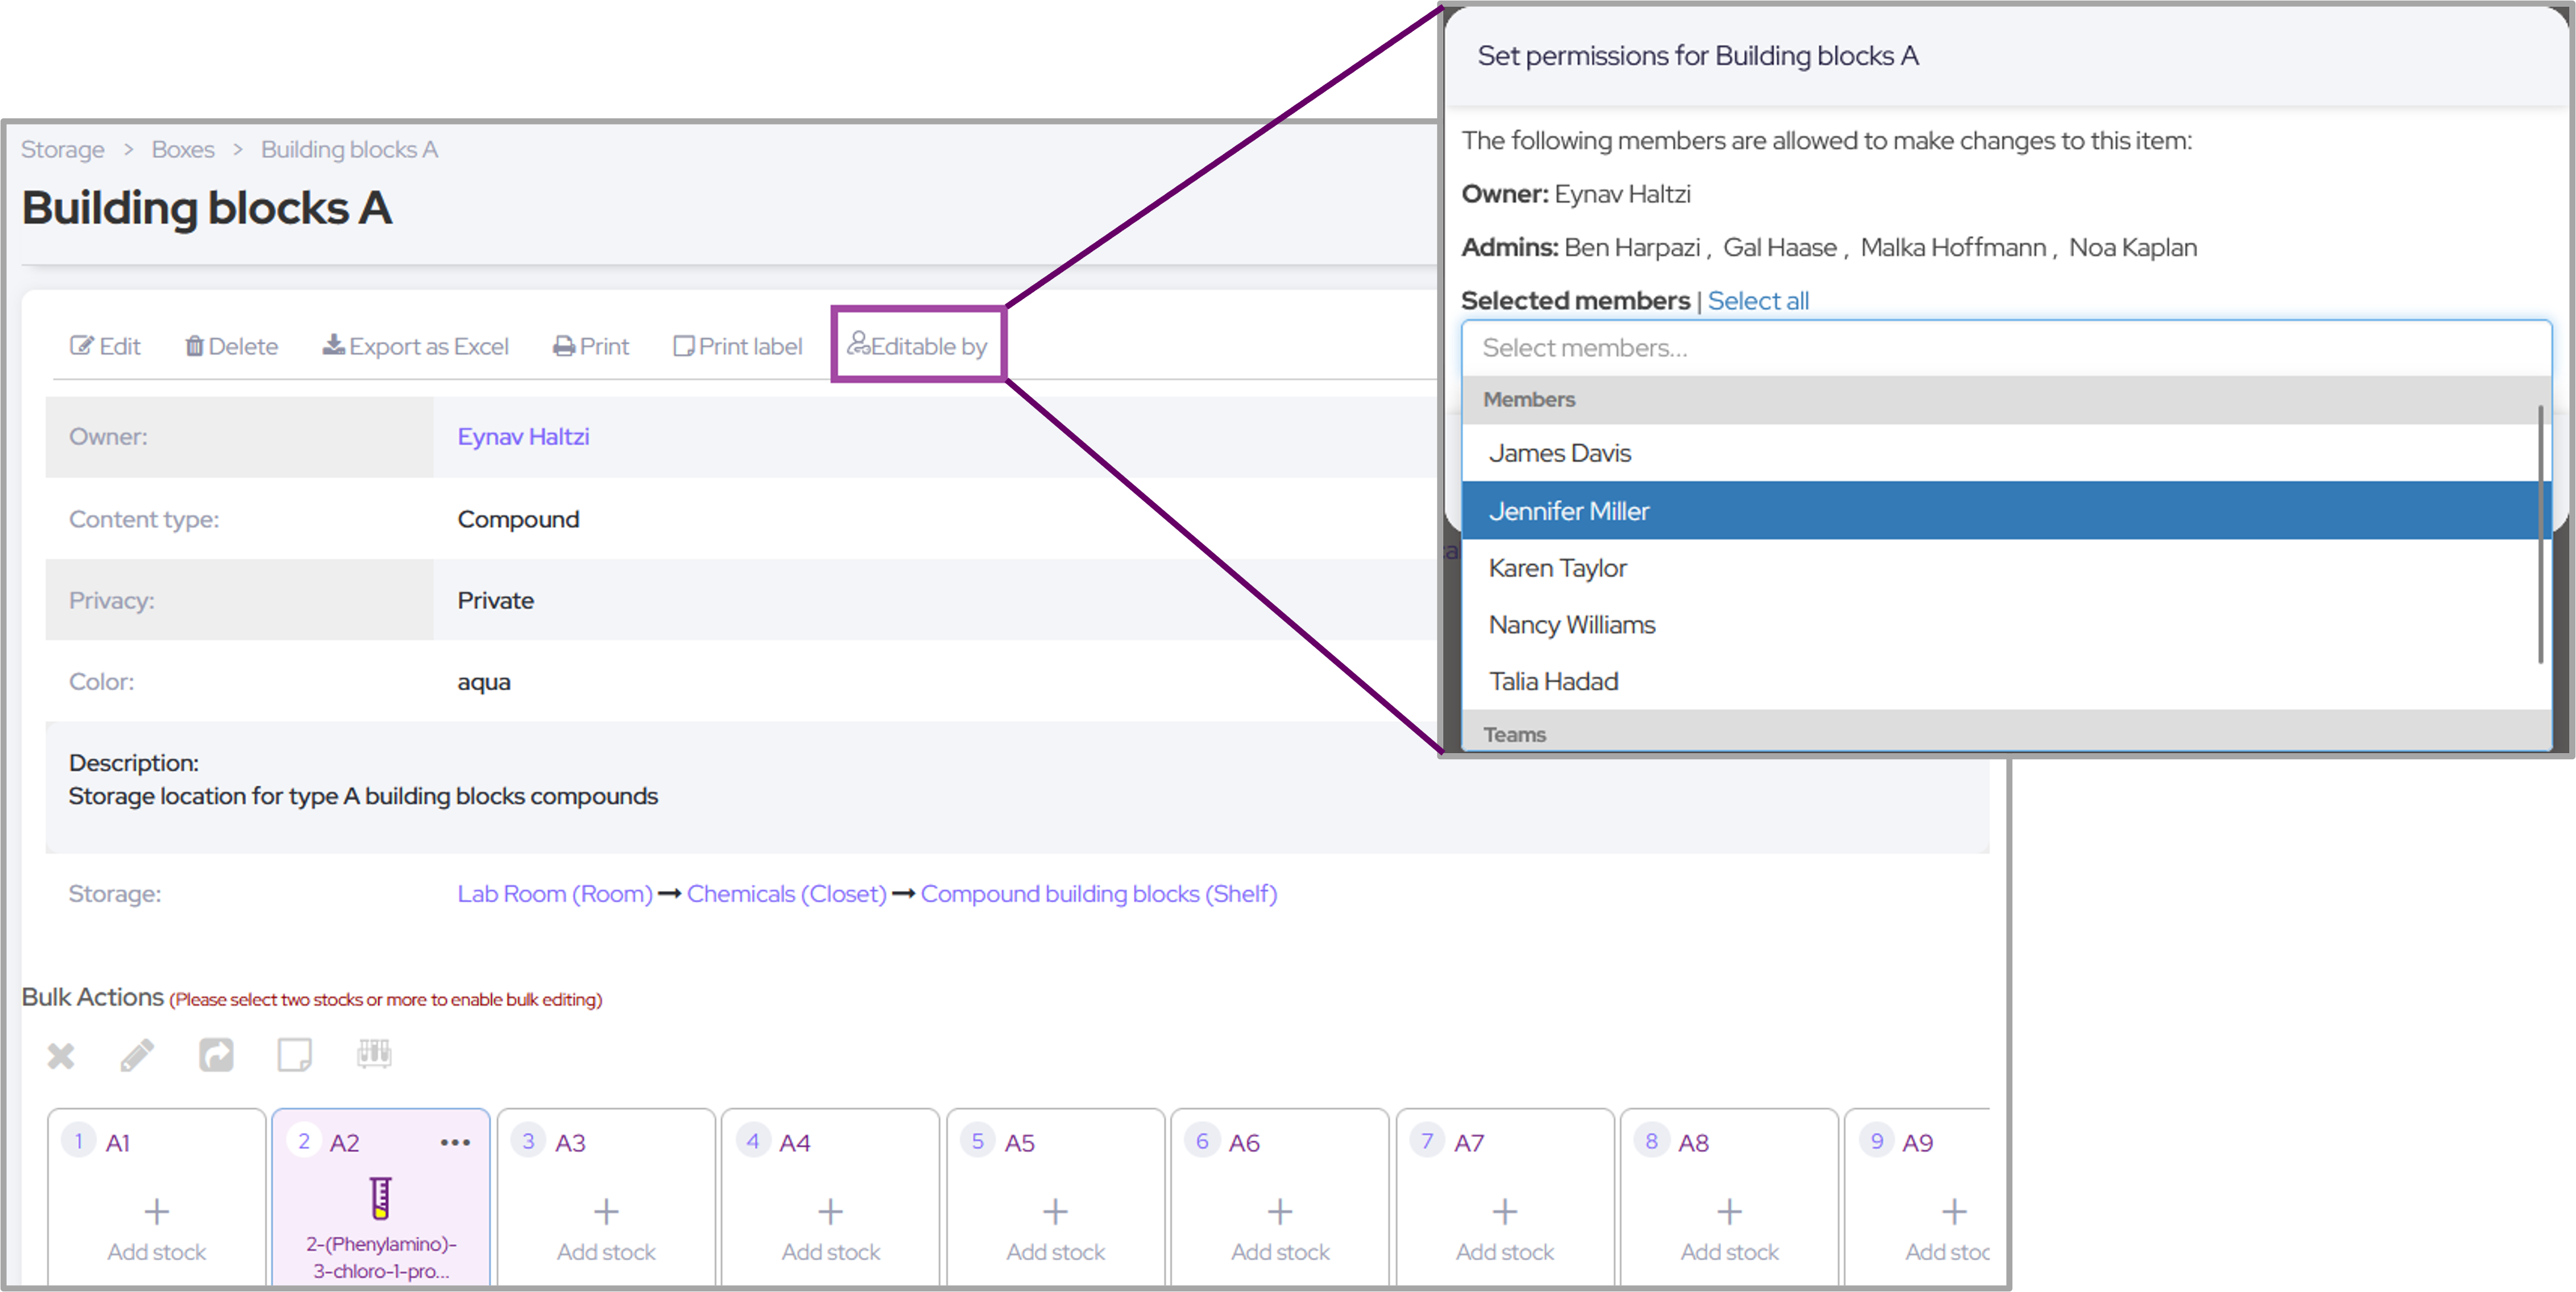This screenshot has height=1292, width=2576.
Task: Click bulk edit pencil icon
Action: point(138,1055)
